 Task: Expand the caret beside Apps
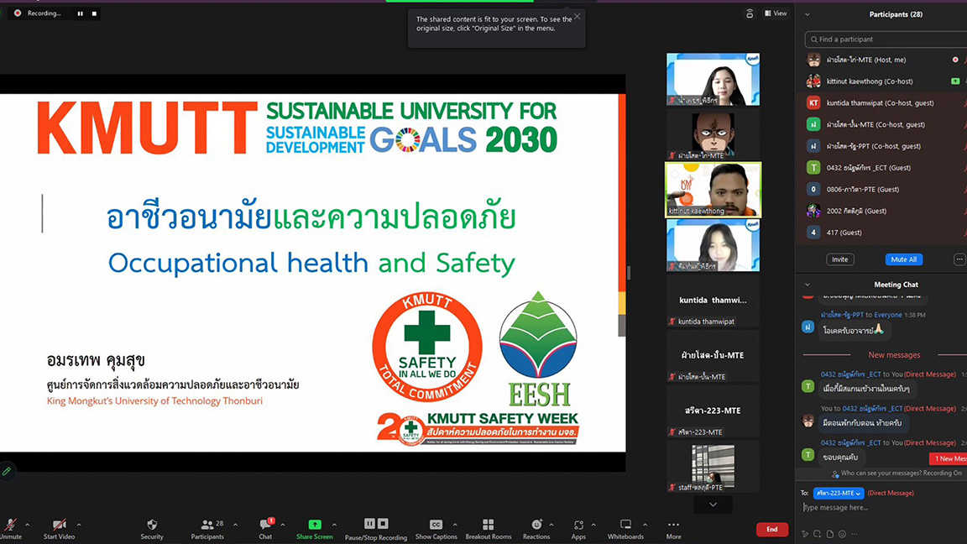tap(593, 525)
